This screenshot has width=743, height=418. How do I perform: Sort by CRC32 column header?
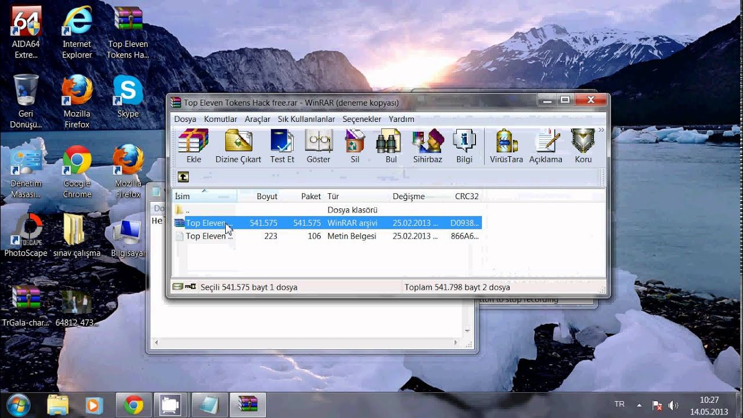point(467,196)
